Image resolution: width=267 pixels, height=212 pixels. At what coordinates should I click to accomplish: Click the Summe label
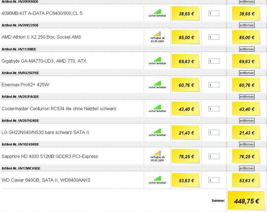pyautogui.click(x=218, y=201)
